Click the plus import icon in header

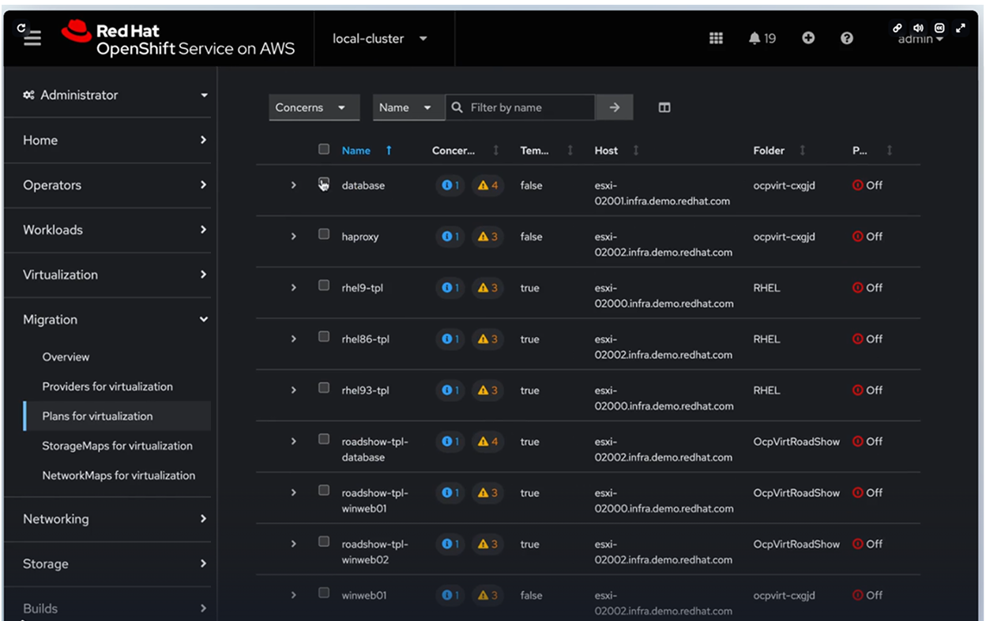(x=808, y=38)
